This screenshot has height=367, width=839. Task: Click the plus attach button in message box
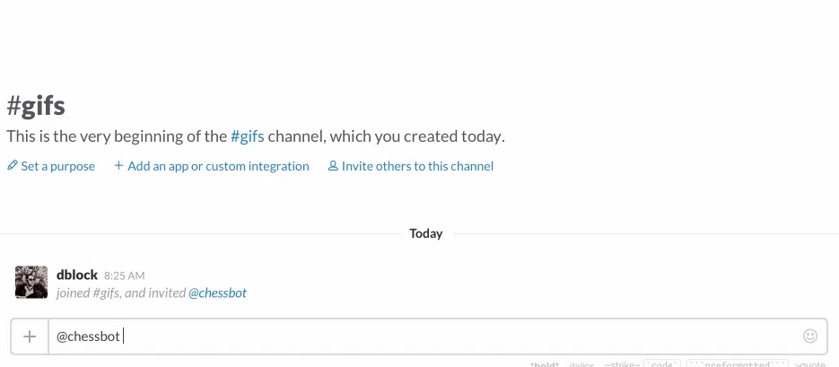30,336
